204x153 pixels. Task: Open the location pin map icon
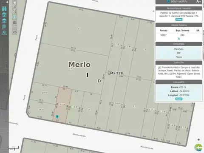(x=4, y=33)
